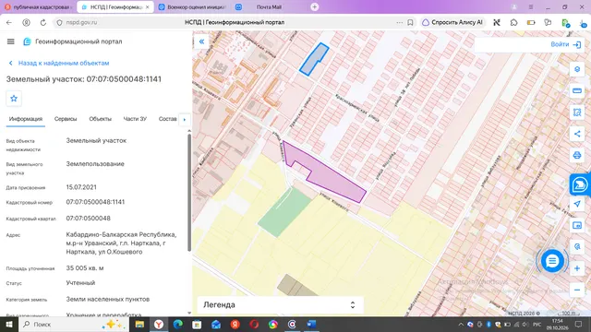Switch to Военкор оценил browser tab
591x332 pixels.
(192, 7)
